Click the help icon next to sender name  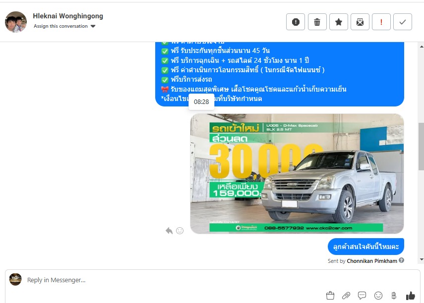tap(402, 260)
